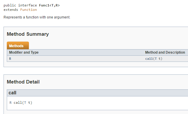Screen dimensions: 188x114
Task: Click the R return type in method detail
Action: [x=11, y=103]
